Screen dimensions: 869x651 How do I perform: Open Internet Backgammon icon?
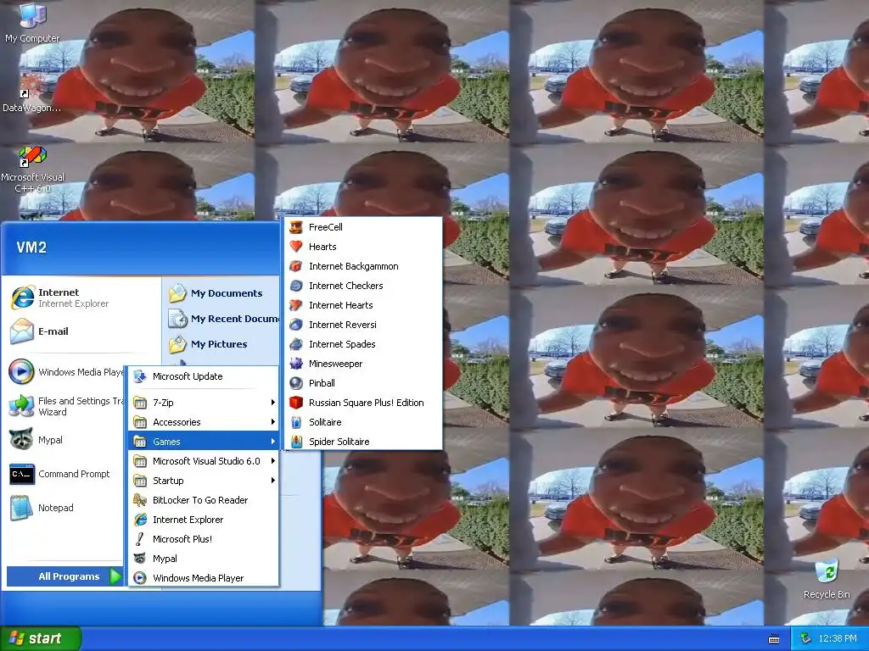296,266
